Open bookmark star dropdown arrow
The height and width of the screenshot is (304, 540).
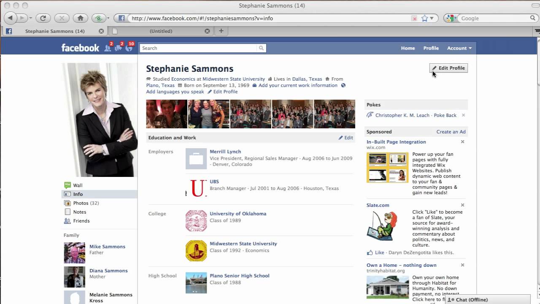[x=432, y=18]
